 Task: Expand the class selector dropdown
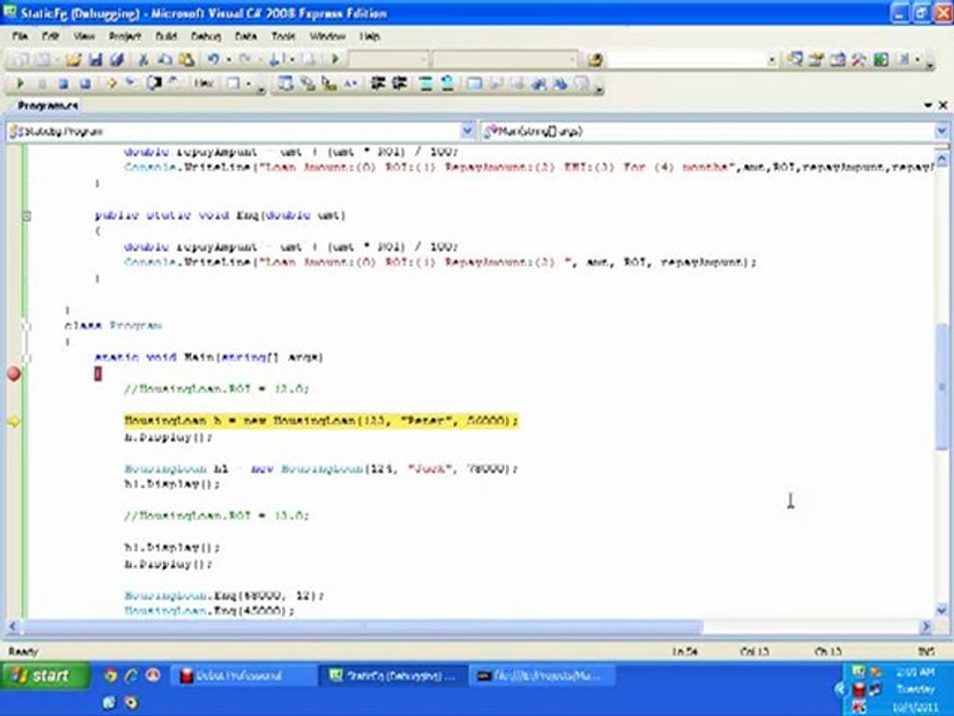467,131
